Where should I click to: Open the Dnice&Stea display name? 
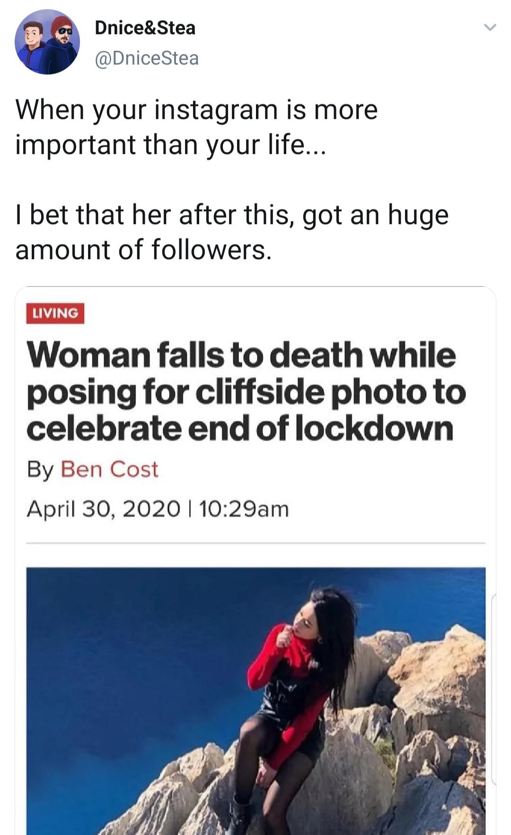point(145,27)
